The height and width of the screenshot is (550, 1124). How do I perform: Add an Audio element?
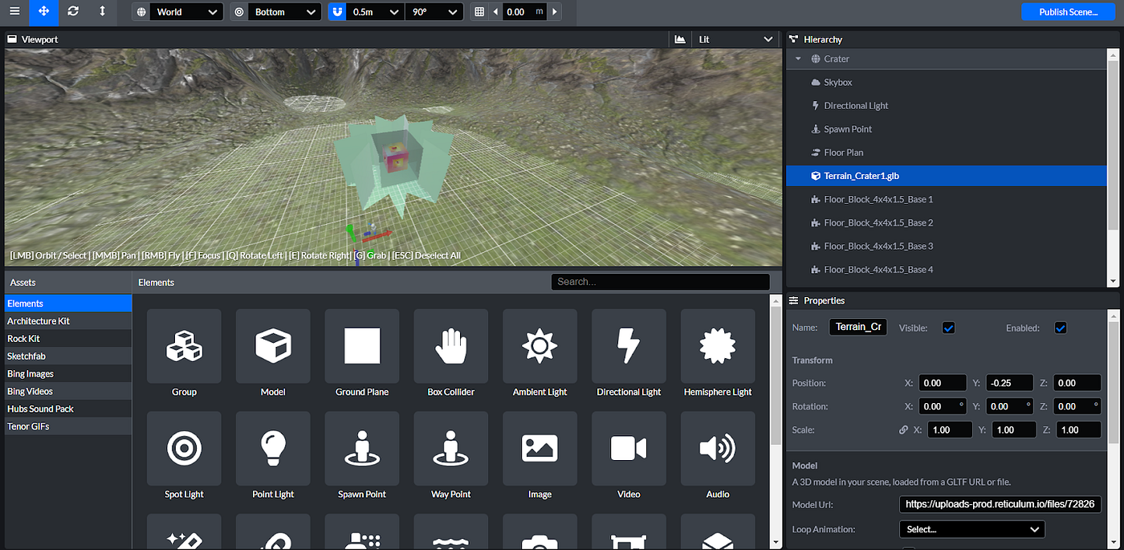coord(718,456)
